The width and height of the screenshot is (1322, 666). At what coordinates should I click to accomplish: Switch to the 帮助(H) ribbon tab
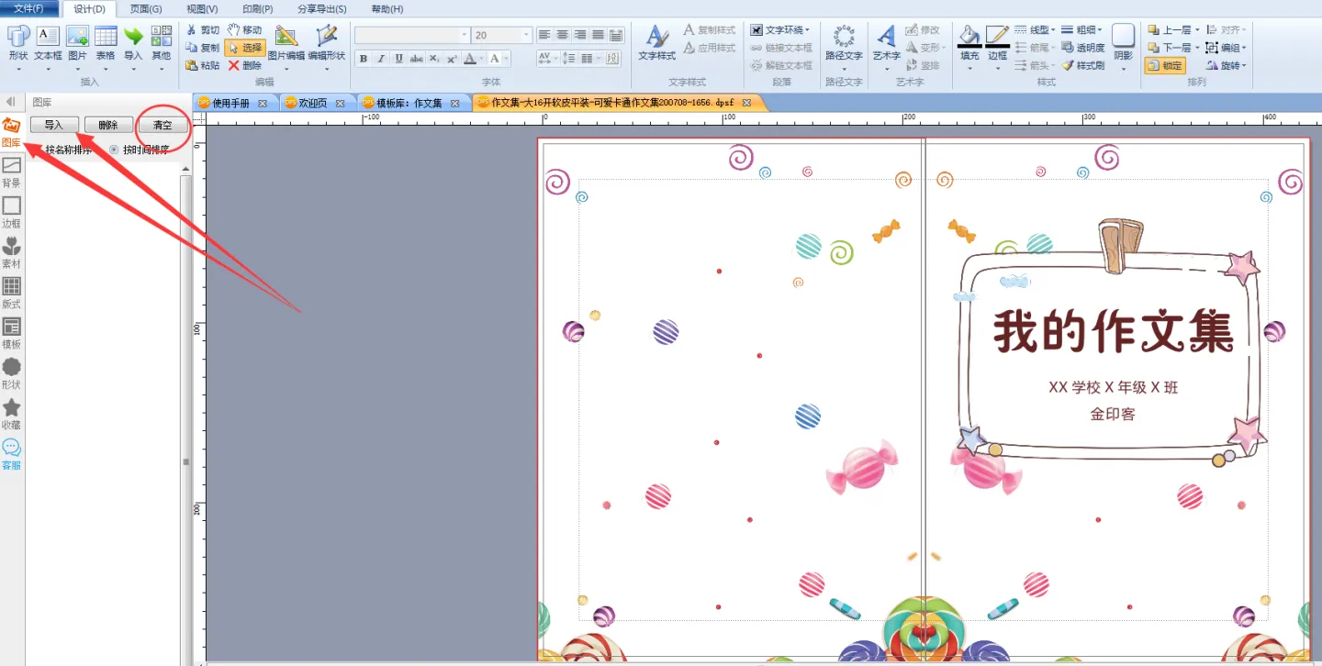pos(387,9)
